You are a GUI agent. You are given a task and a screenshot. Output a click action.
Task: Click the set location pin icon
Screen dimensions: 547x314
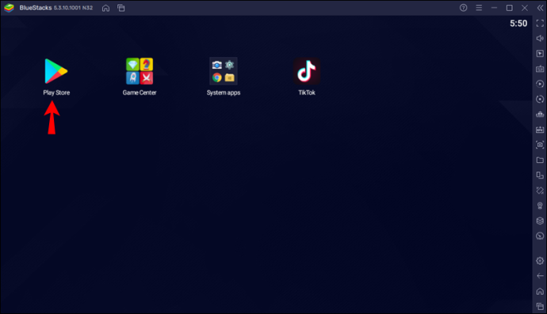[540, 206]
